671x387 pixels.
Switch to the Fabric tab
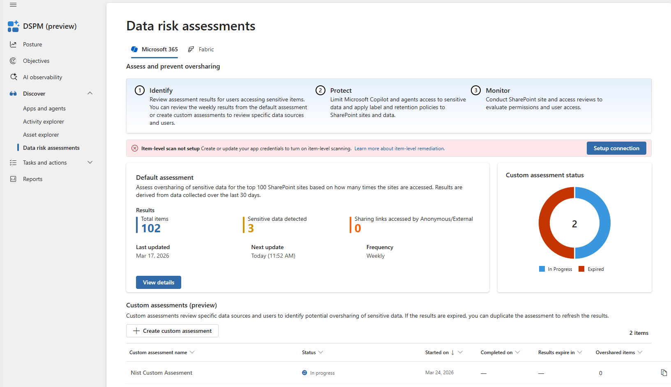coord(201,49)
